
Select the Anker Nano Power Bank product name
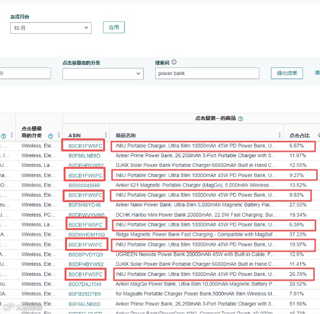coord(195,205)
